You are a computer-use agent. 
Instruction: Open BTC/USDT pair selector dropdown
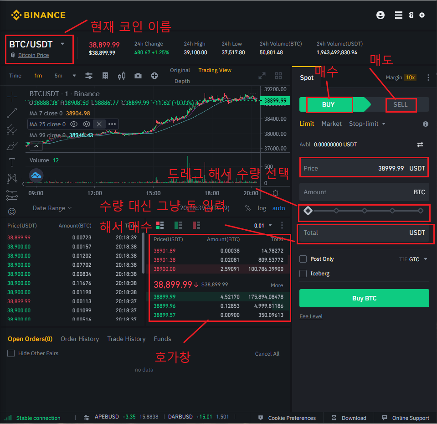click(63, 44)
